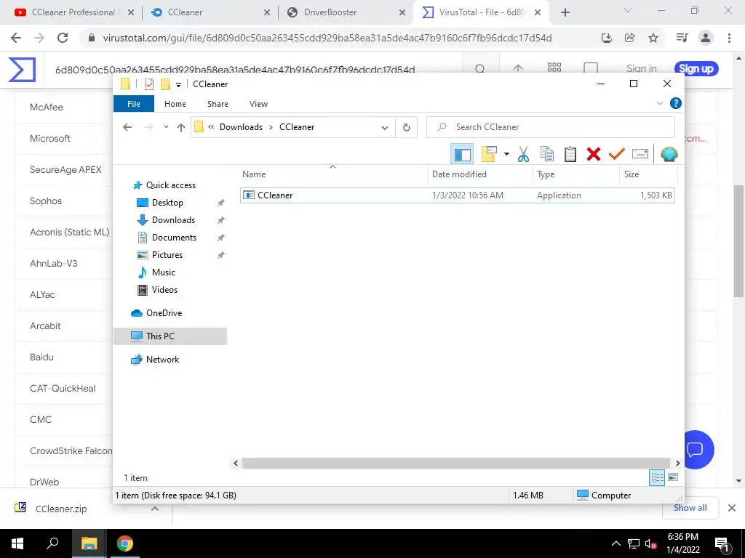Click Downloads in address breadcrumb
745x558 pixels.
click(x=241, y=127)
